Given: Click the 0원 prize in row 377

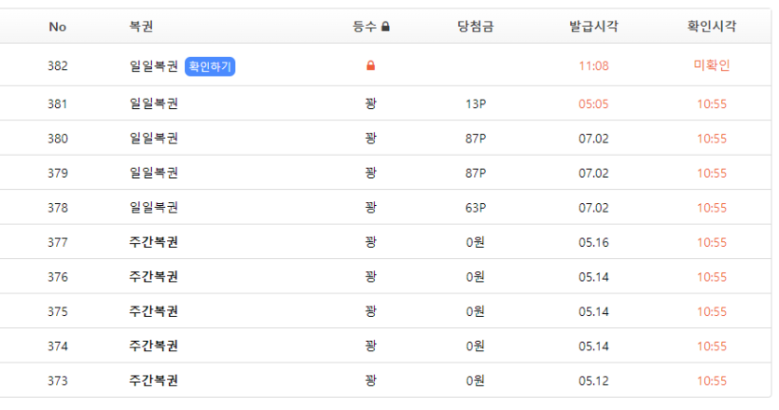Looking at the screenshot, I should coord(476,242).
